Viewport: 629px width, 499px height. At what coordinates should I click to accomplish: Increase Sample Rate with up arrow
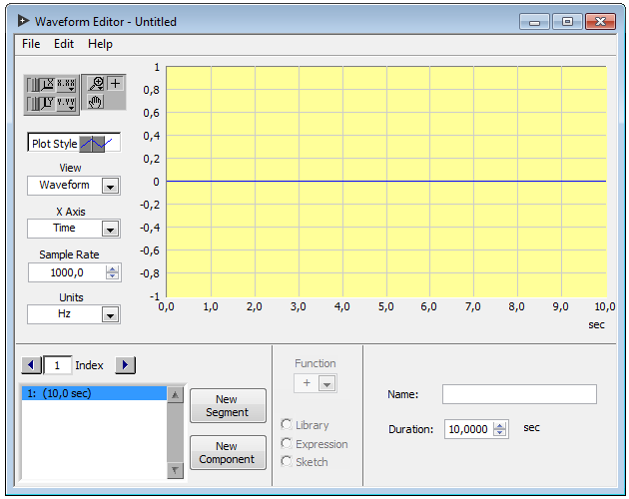112,269
